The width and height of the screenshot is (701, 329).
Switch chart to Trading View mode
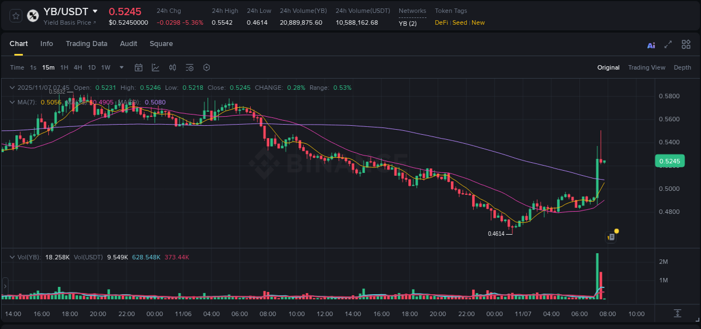647,67
